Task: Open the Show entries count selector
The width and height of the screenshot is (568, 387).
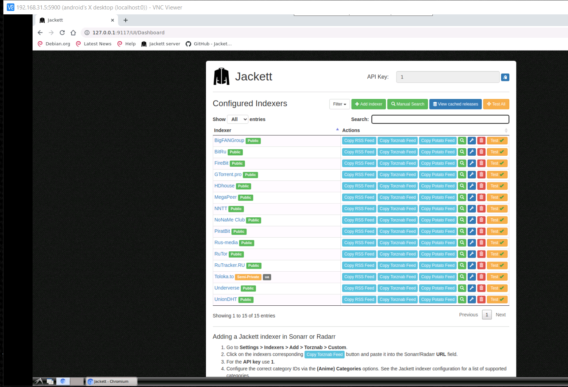Action: tap(238, 119)
